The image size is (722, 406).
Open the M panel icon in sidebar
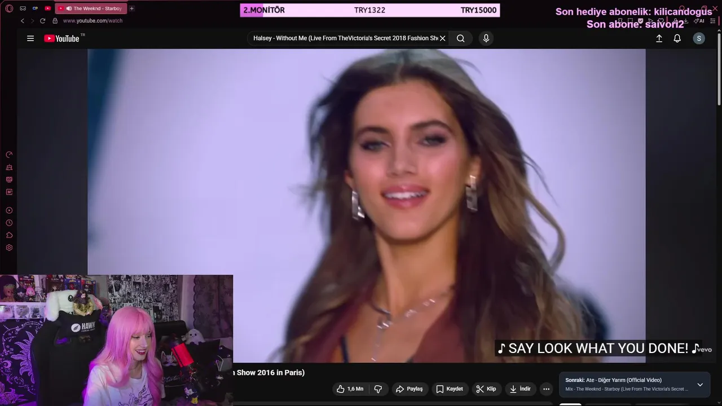(x=9, y=192)
